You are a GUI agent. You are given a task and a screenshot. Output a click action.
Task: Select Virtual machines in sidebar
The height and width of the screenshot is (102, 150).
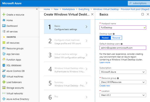pos(15,76)
